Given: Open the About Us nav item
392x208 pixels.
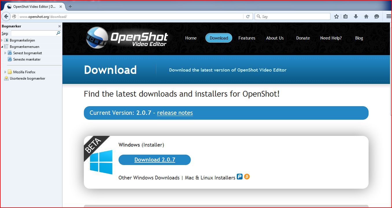Looking at the screenshot, I should (275, 38).
